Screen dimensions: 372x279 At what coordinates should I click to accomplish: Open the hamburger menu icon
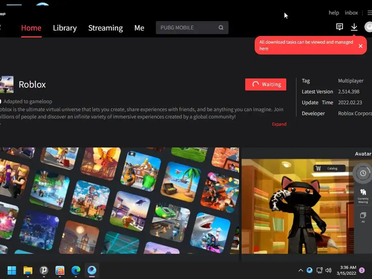(369, 13)
